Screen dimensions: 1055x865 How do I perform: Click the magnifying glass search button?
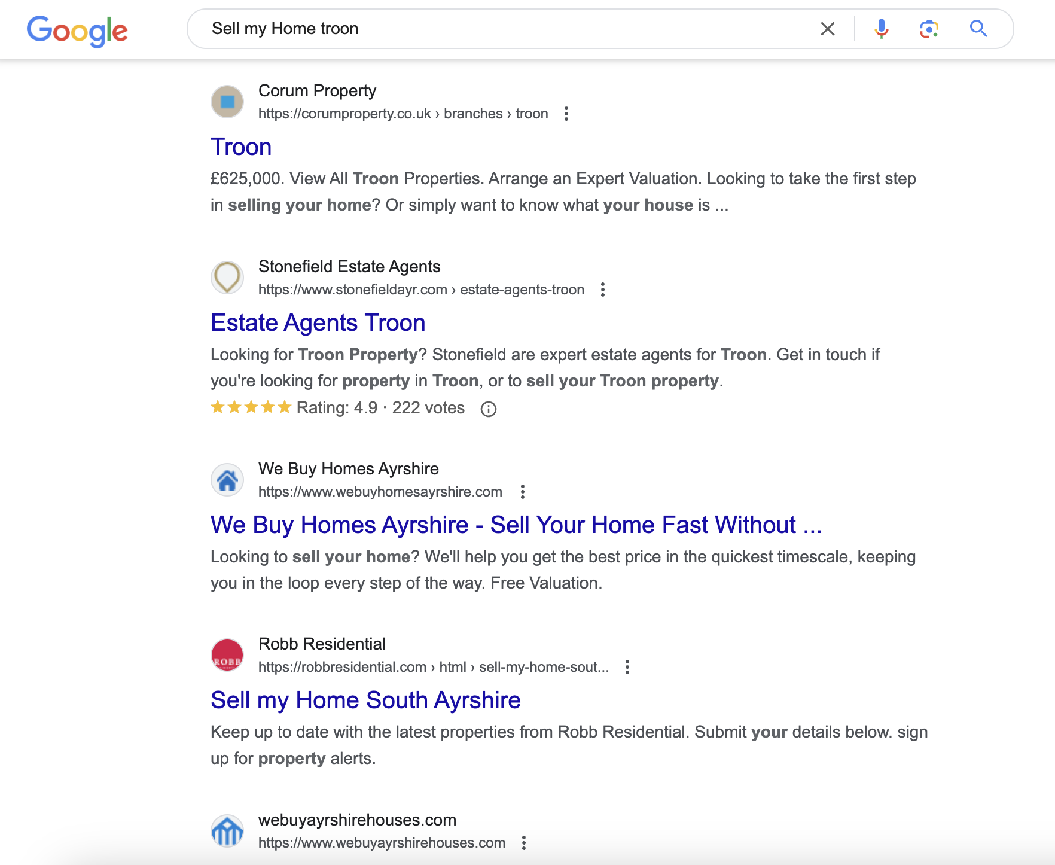coord(978,29)
